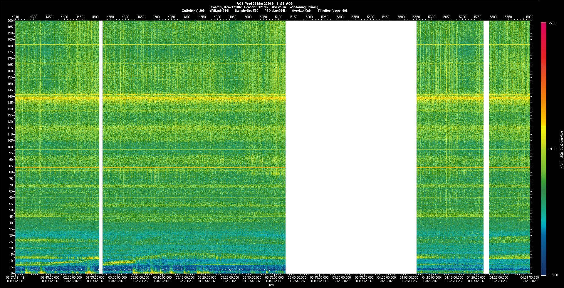Viewport: 564px width, 288px height.
Task: Click the orange spectral line near 84 Hz
Action: tap(194, 168)
